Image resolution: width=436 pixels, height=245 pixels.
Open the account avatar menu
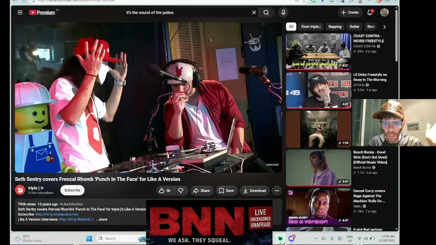[x=385, y=13]
